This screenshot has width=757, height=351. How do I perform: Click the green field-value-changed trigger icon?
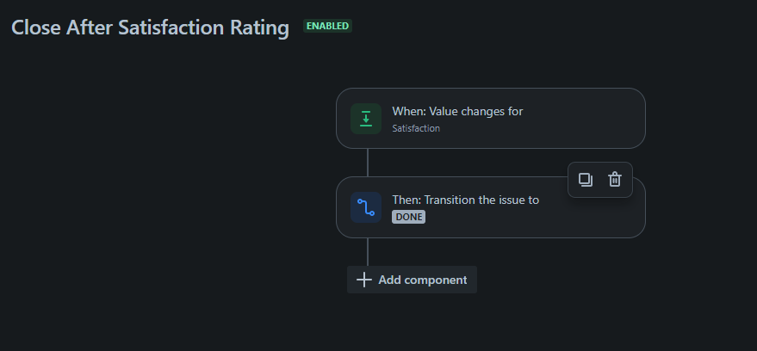[x=365, y=119]
